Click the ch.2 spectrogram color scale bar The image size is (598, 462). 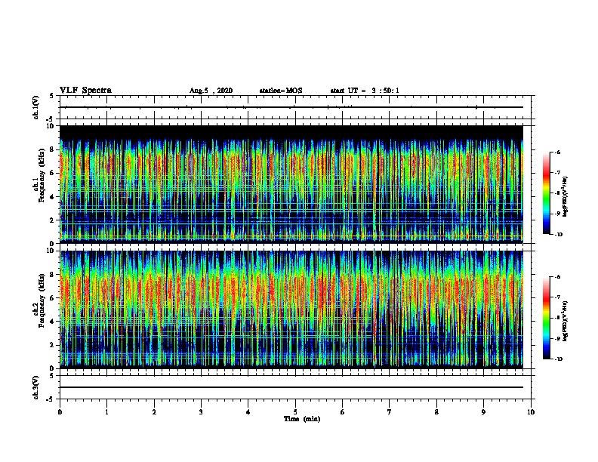click(546, 318)
